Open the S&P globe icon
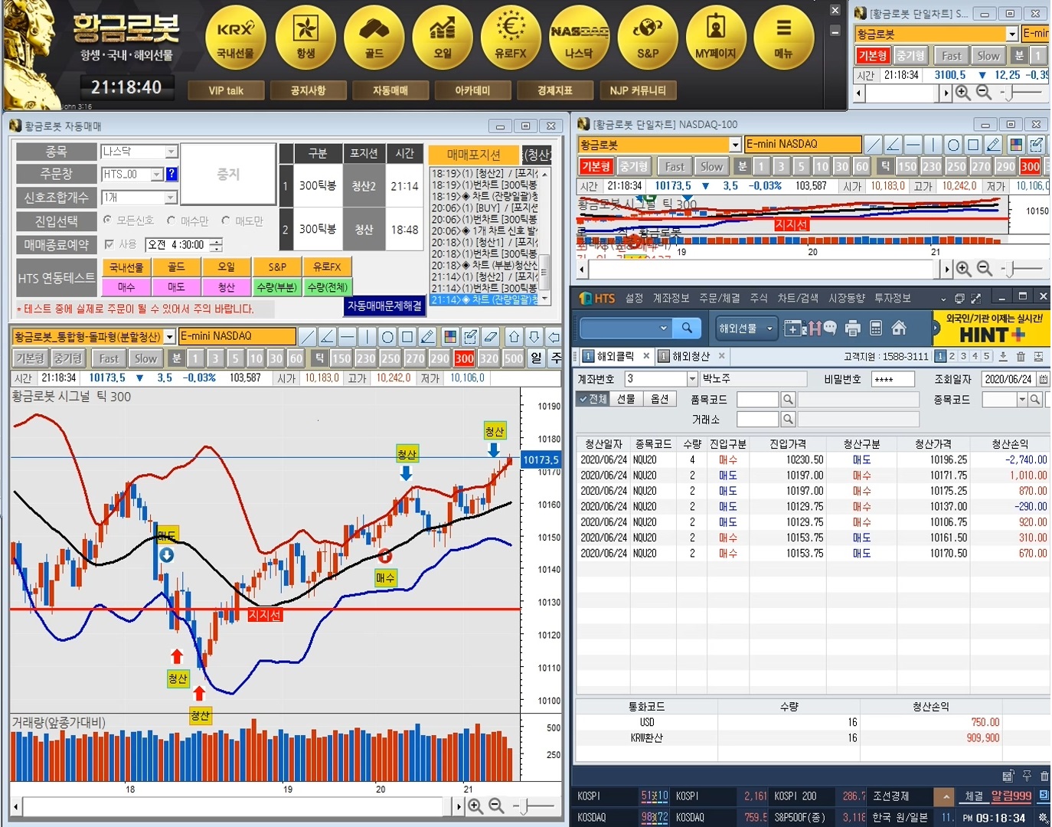Image resolution: width=1052 pixels, height=827 pixels. pyautogui.click(x=648, y=38)
